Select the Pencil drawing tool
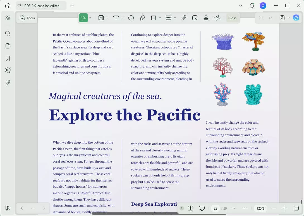Viewport: 304px width, 216px height. (142, 18)
